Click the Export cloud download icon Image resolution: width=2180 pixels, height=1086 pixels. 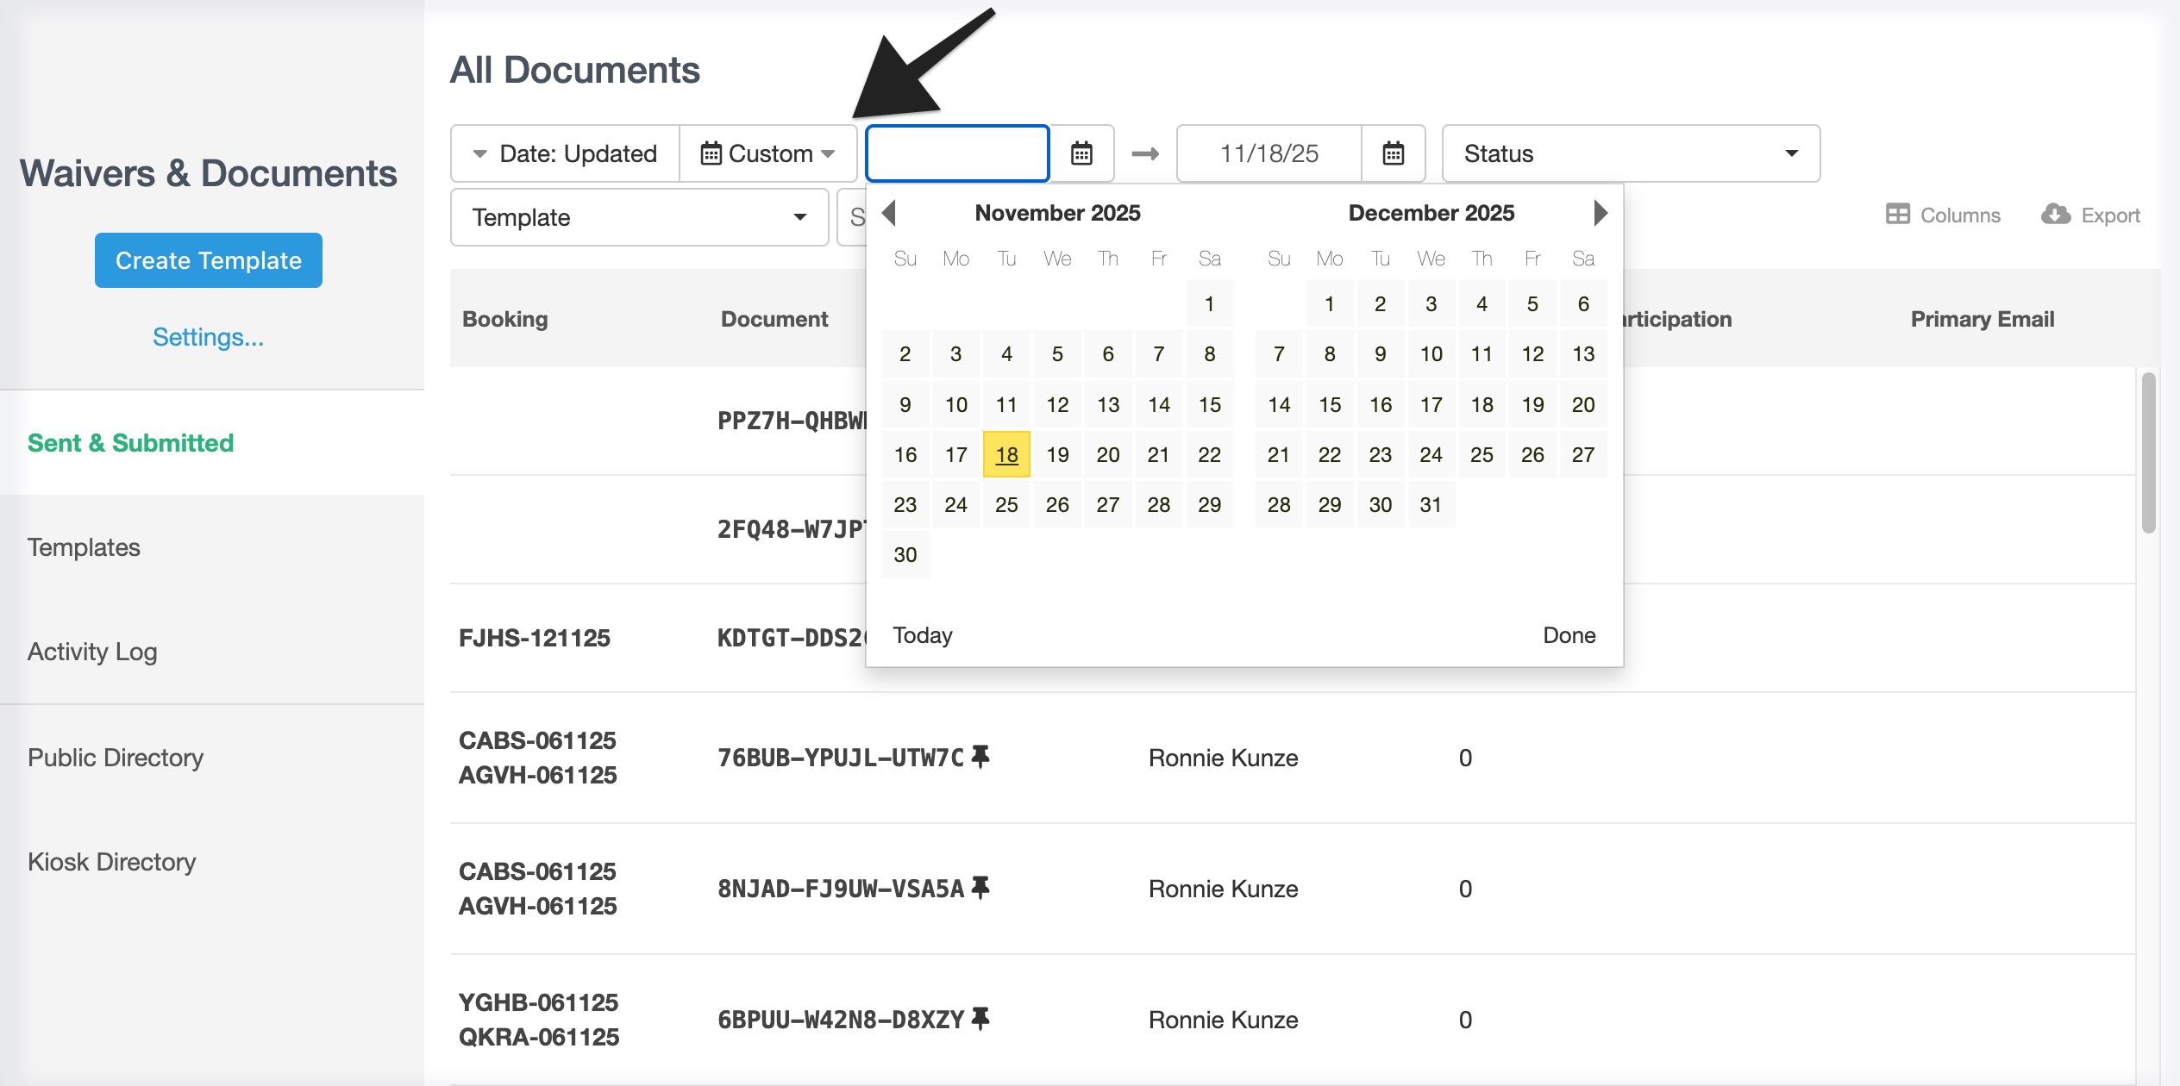(x=2056, y=215)
